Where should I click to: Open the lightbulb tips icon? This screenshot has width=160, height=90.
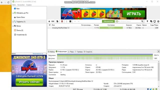pyautogui.click(x=147, y=21)
